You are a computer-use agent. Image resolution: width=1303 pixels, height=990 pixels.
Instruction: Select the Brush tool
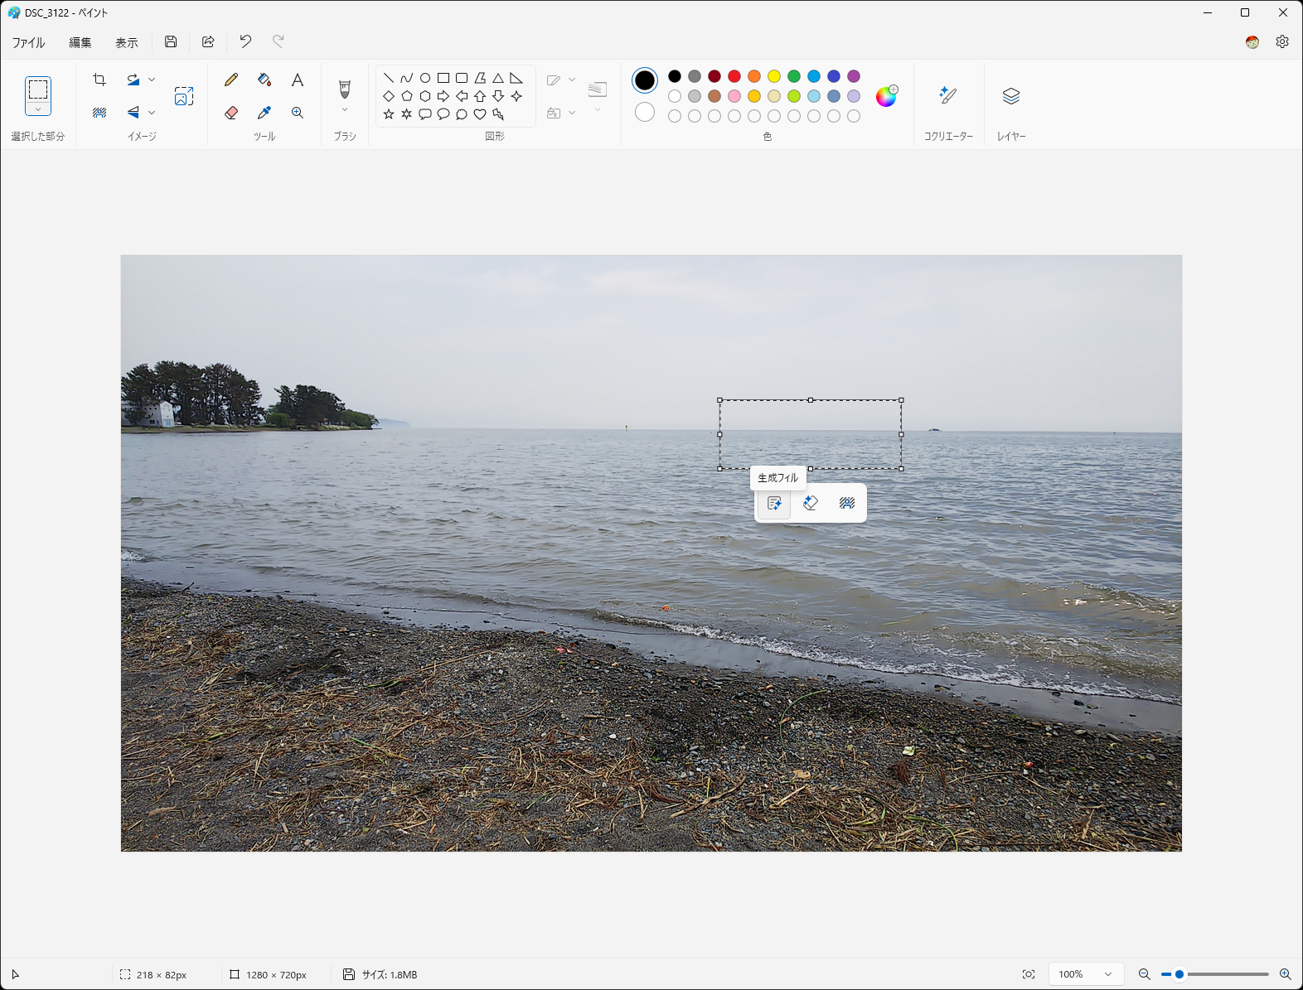click(345, 89)
